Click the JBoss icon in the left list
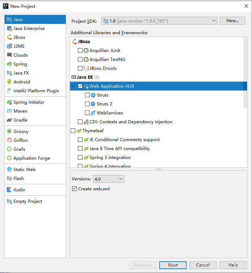252x273 pixels. (9, 37)
